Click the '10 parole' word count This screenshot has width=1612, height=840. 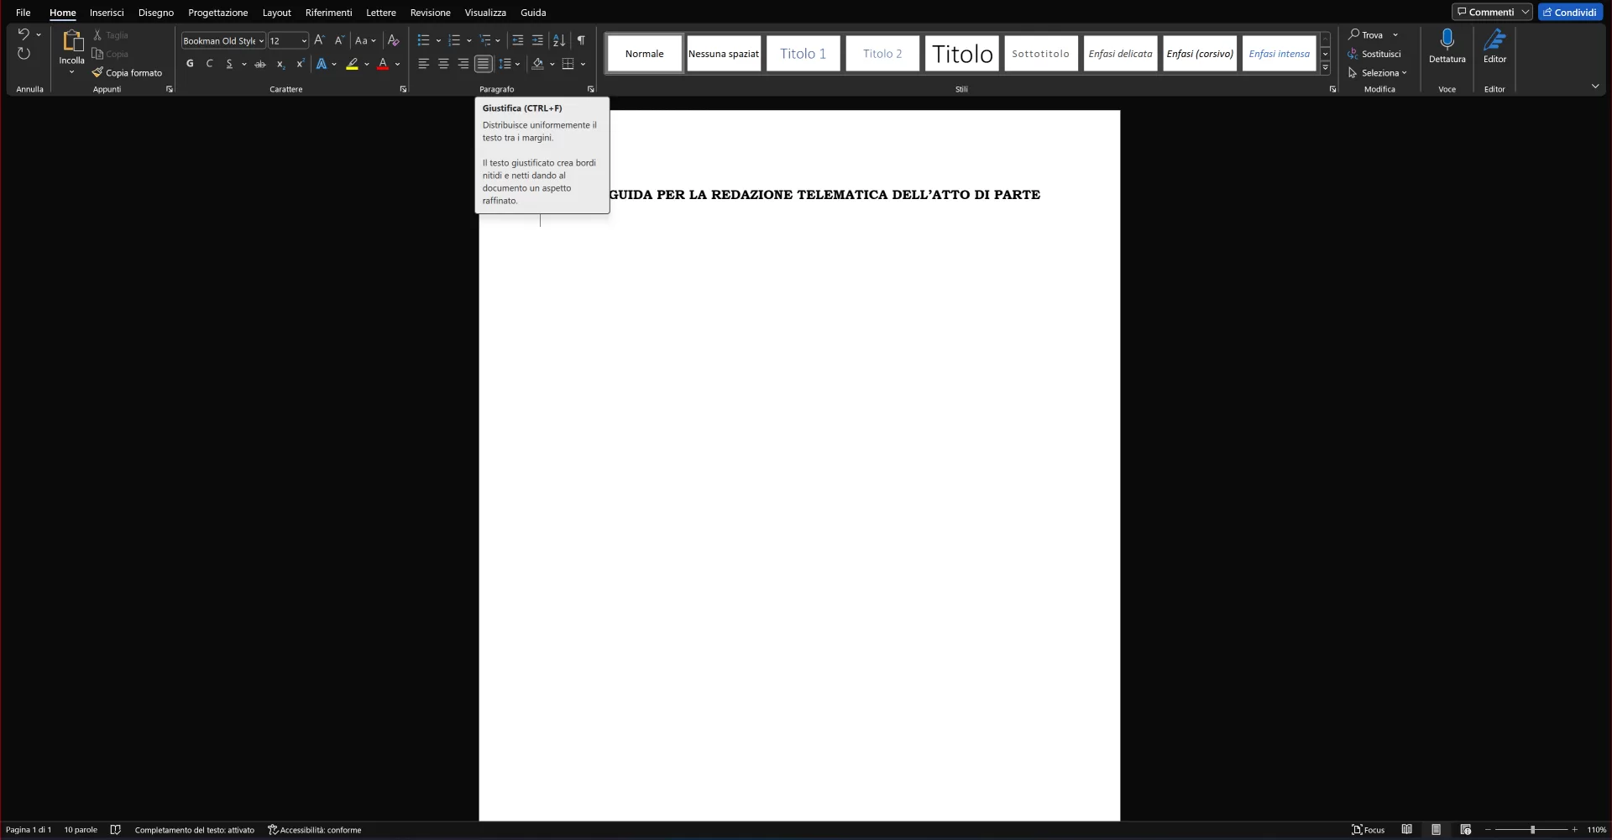click(x=81, y=830)
